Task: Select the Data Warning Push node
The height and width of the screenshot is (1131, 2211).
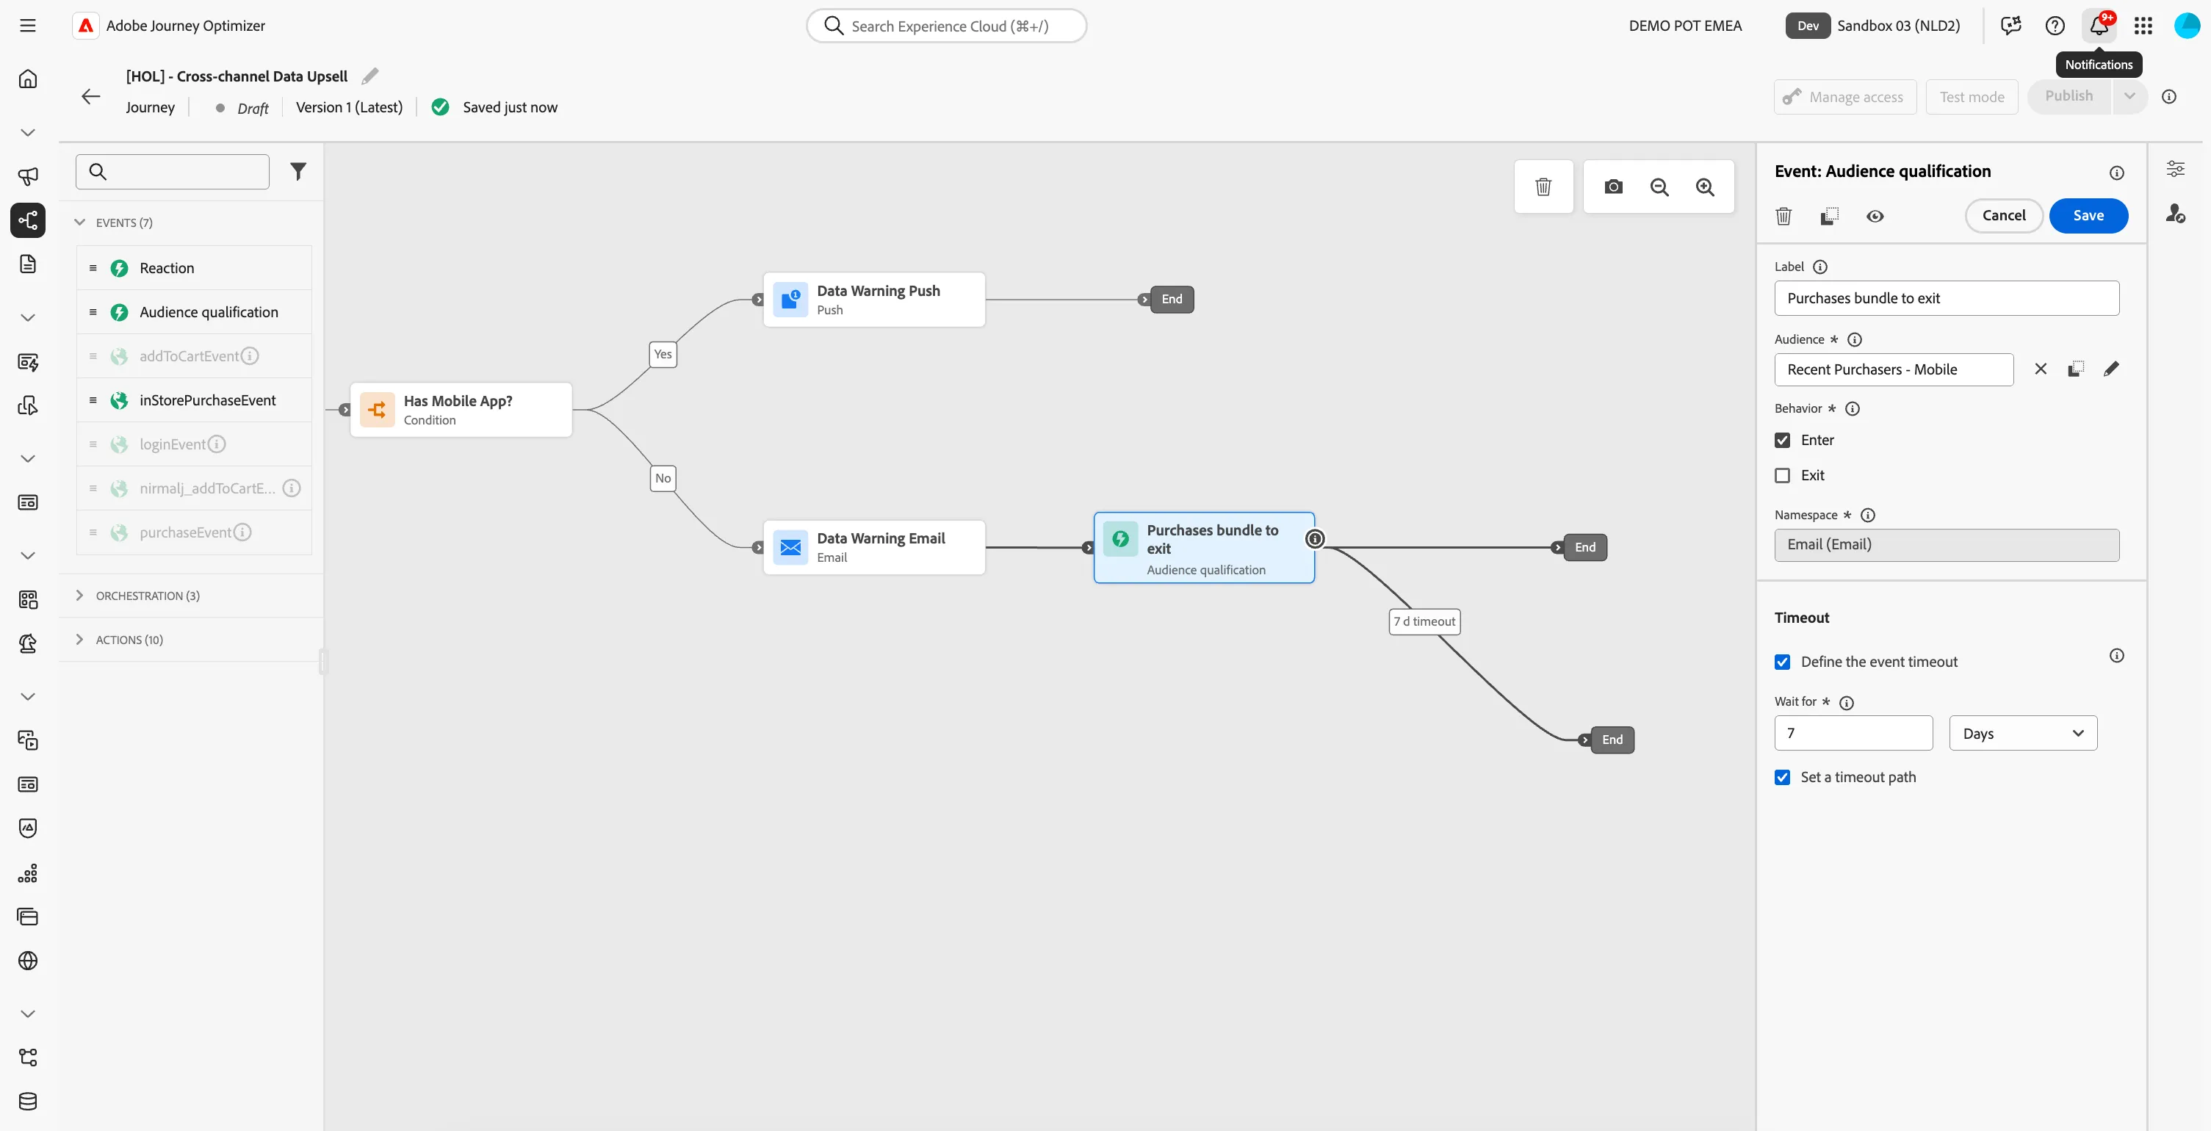Action: click(874, 300)
